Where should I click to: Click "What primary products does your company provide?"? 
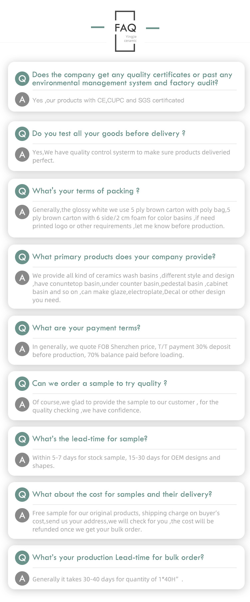tap(124, 257)
